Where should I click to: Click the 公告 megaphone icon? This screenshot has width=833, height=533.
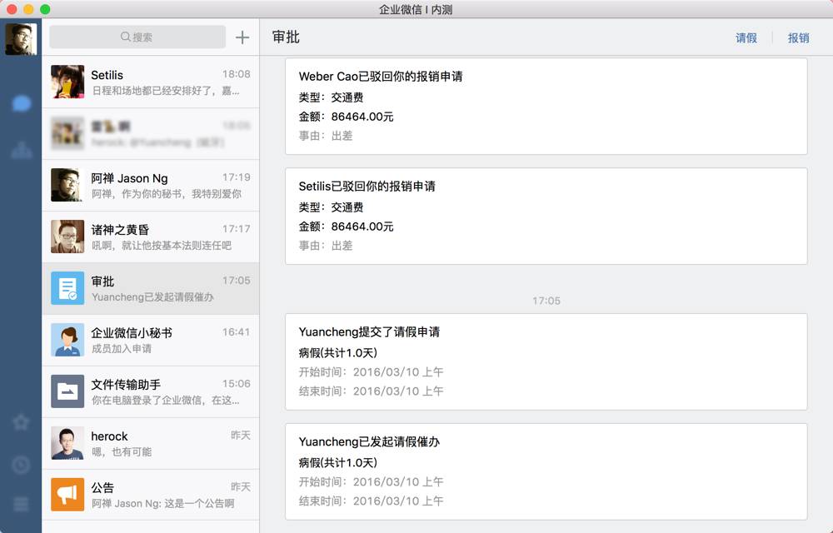tap(67, 495)
